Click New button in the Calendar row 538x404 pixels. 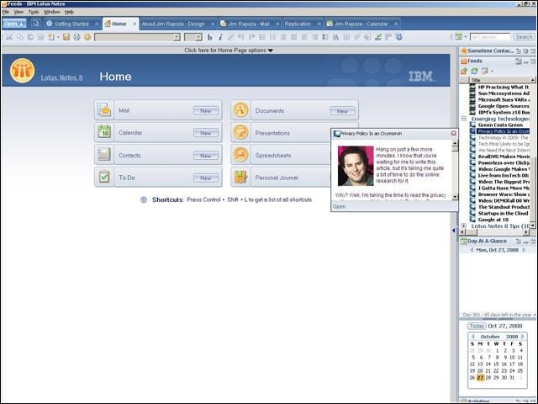(205, 133)
